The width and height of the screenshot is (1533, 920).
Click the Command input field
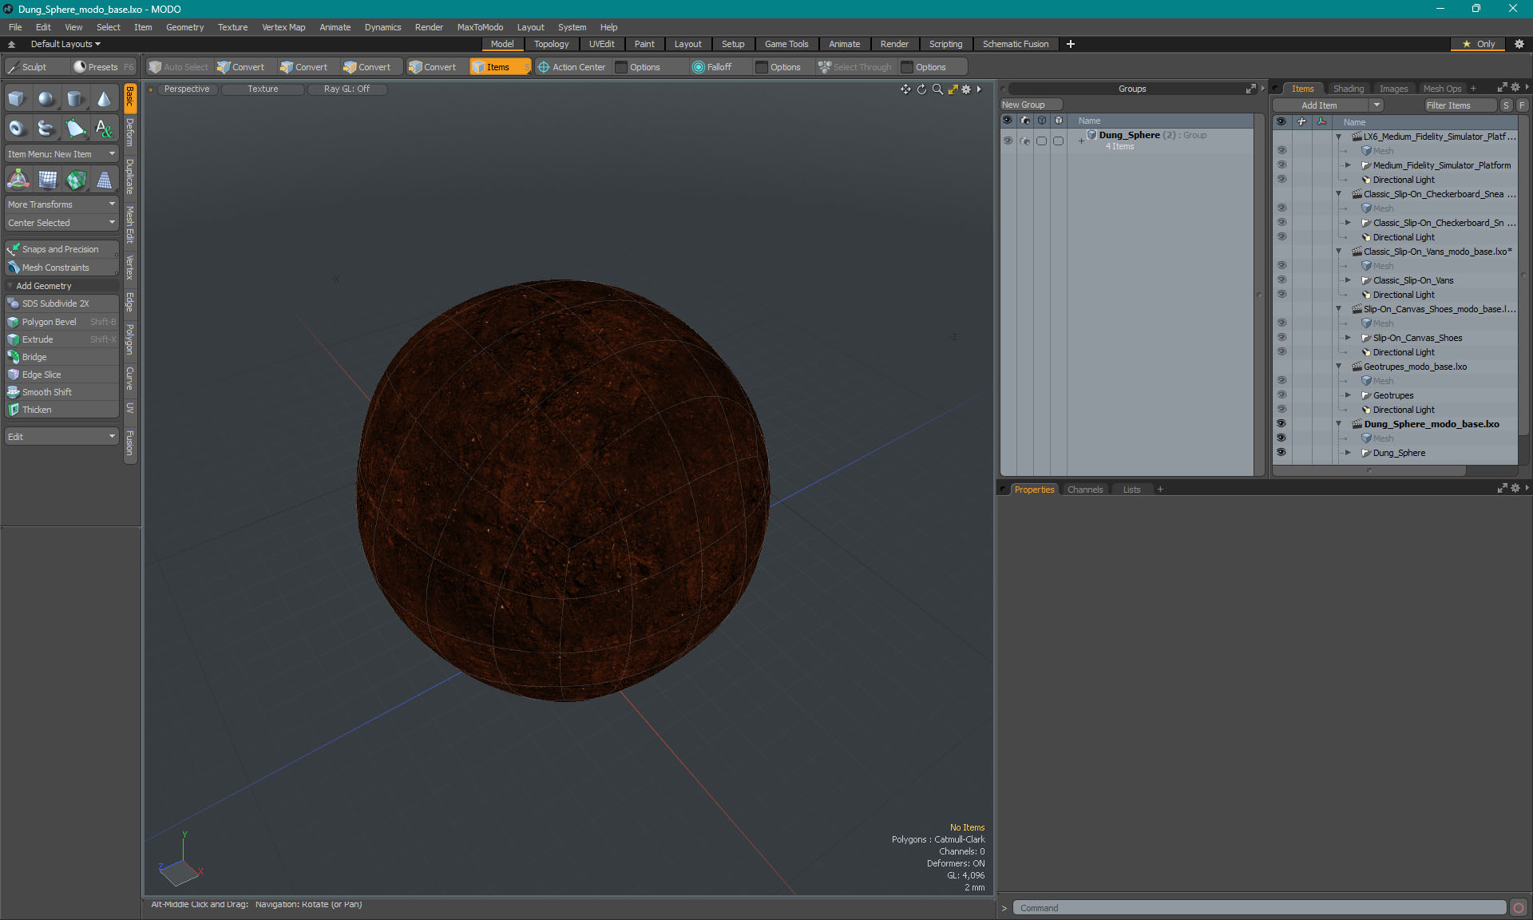pyautogui.click(x=1260, y=908)
